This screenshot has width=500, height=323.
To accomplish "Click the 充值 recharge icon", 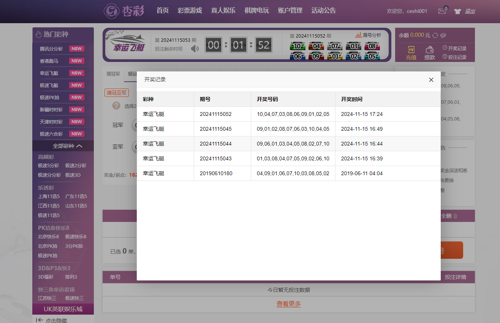I will pyautogui.click(x=411, y=50).
